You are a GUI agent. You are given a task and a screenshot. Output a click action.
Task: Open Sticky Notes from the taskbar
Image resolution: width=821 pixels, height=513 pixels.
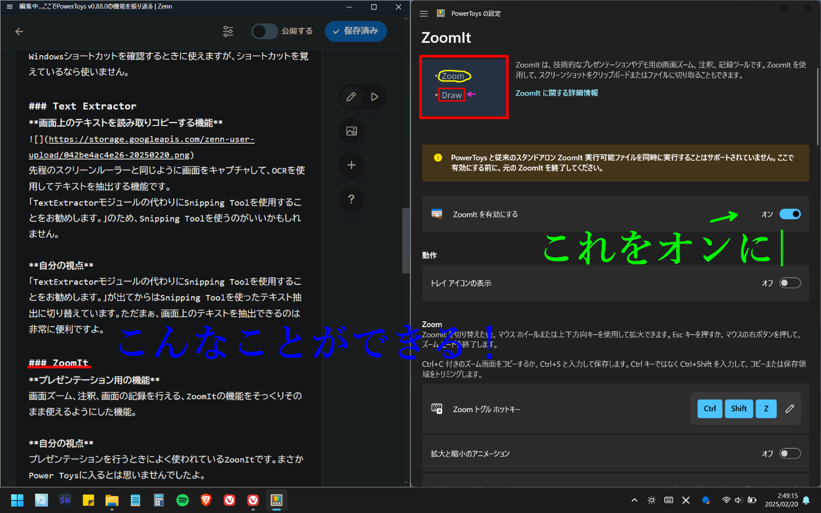pos(89,500)
